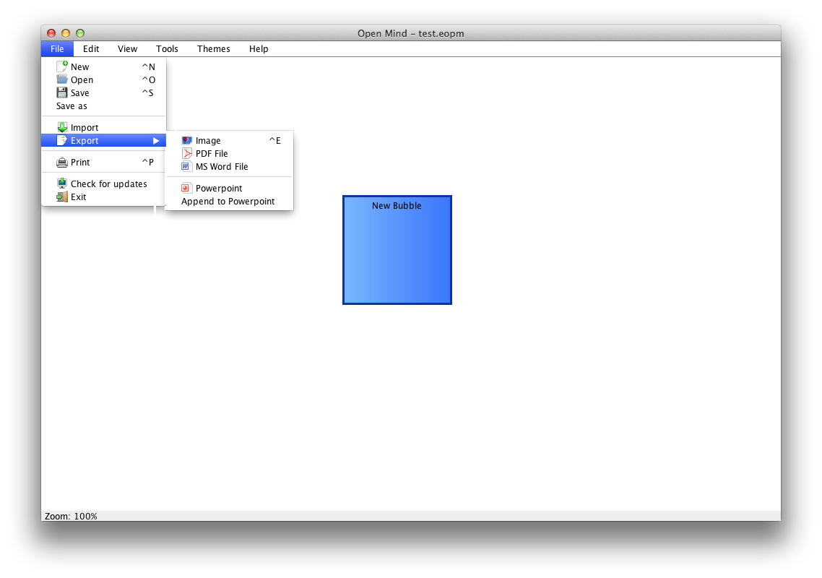Screen dimensions: 822x578
Task: Open the Edit menu
Action: click(91, 49)
